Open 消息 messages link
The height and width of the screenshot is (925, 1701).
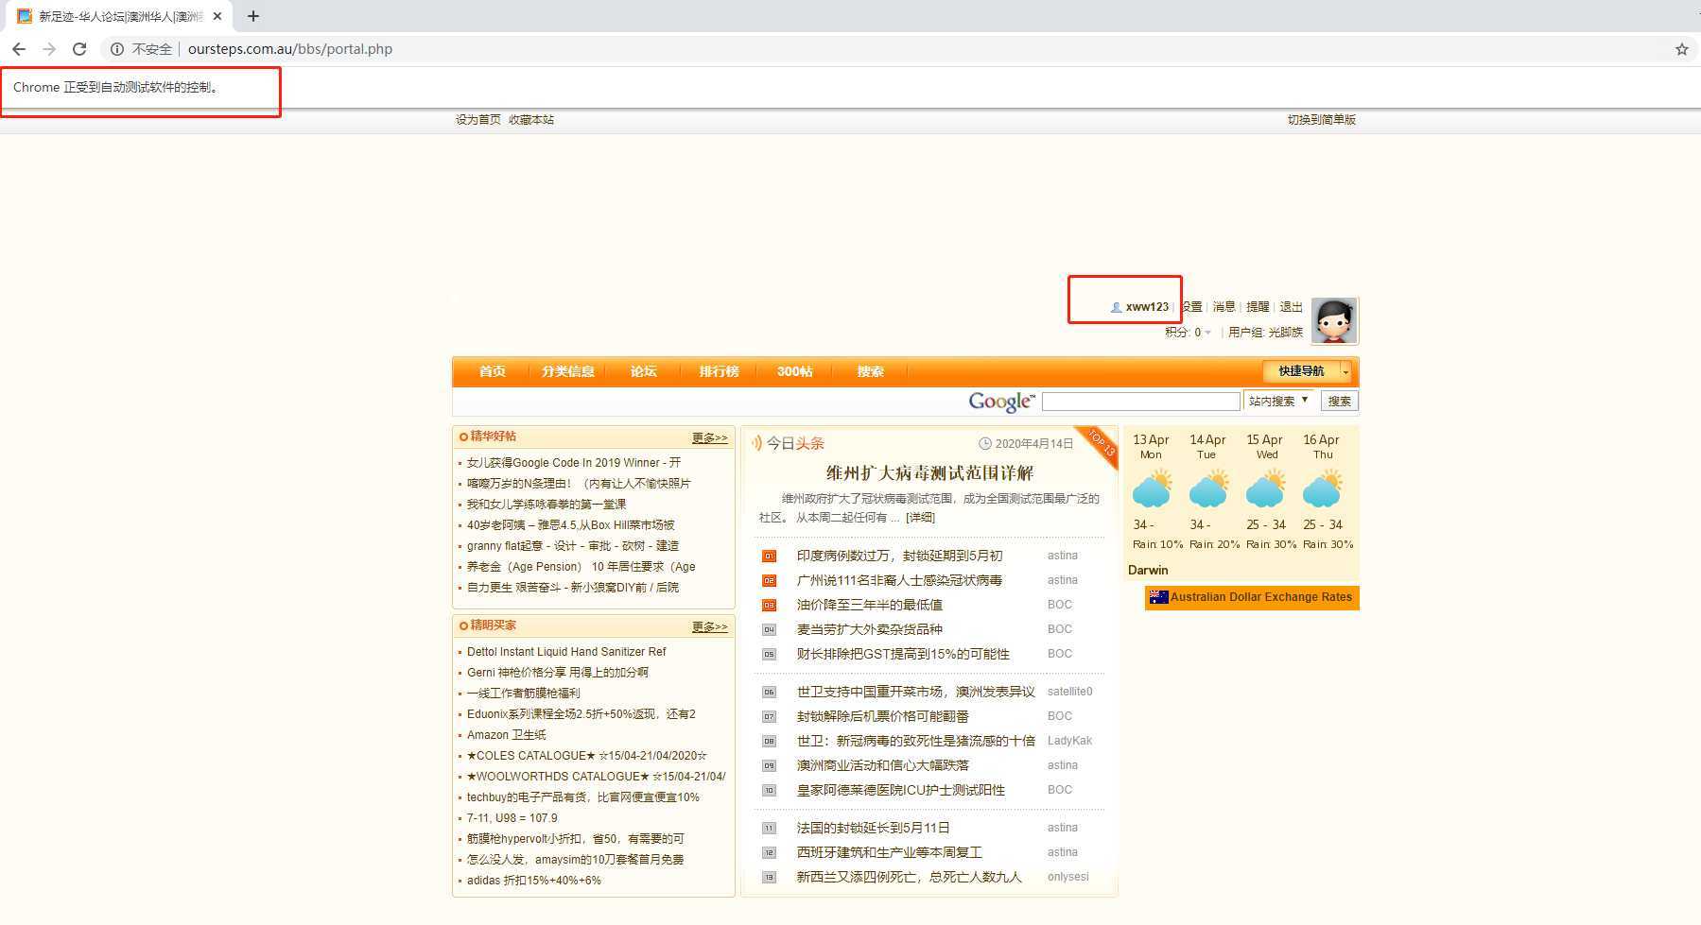pos(1224,307)
